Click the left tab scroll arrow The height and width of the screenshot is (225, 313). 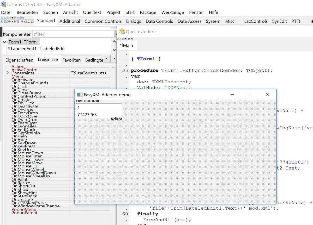(x=107, y=59)
